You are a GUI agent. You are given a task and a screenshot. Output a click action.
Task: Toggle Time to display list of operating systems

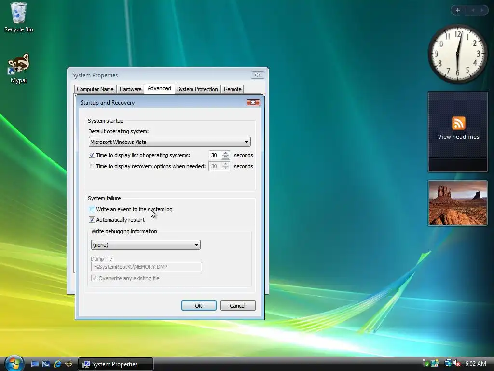click(92, 155)
